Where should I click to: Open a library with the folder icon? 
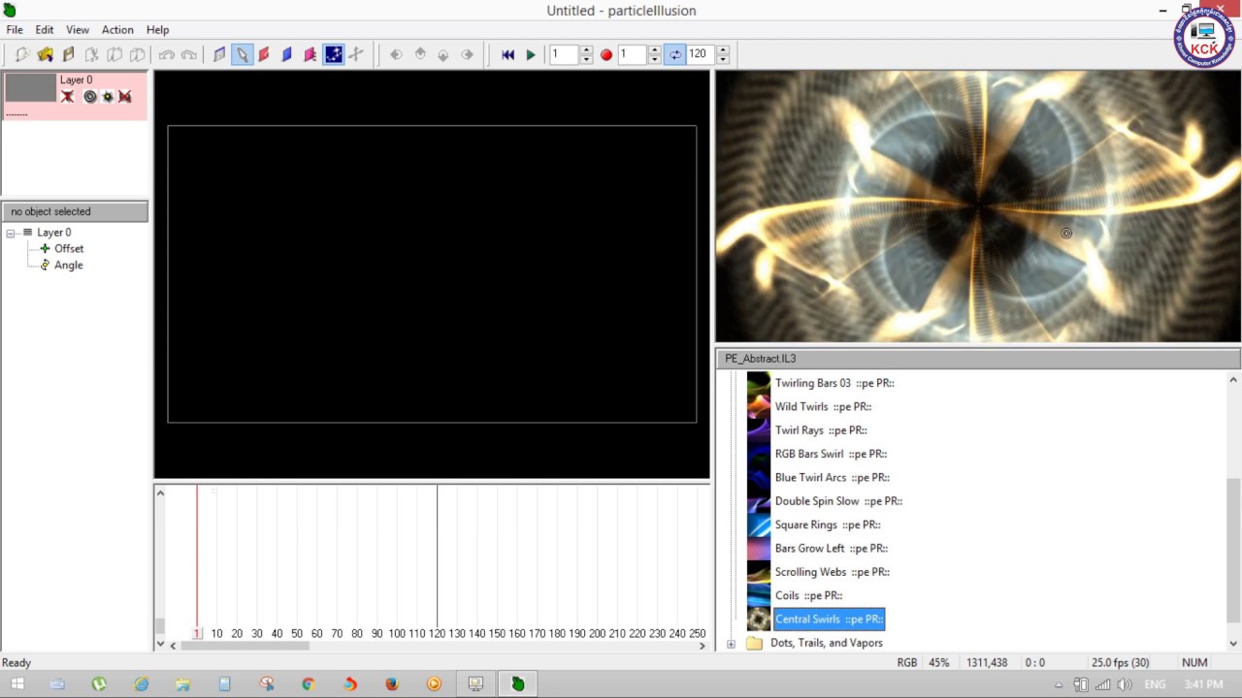pos(45,55)
